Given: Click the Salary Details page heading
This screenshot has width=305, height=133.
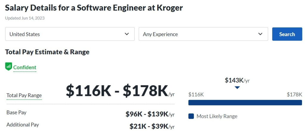Looking at the screenshot, I should click(x=94, y=8).
